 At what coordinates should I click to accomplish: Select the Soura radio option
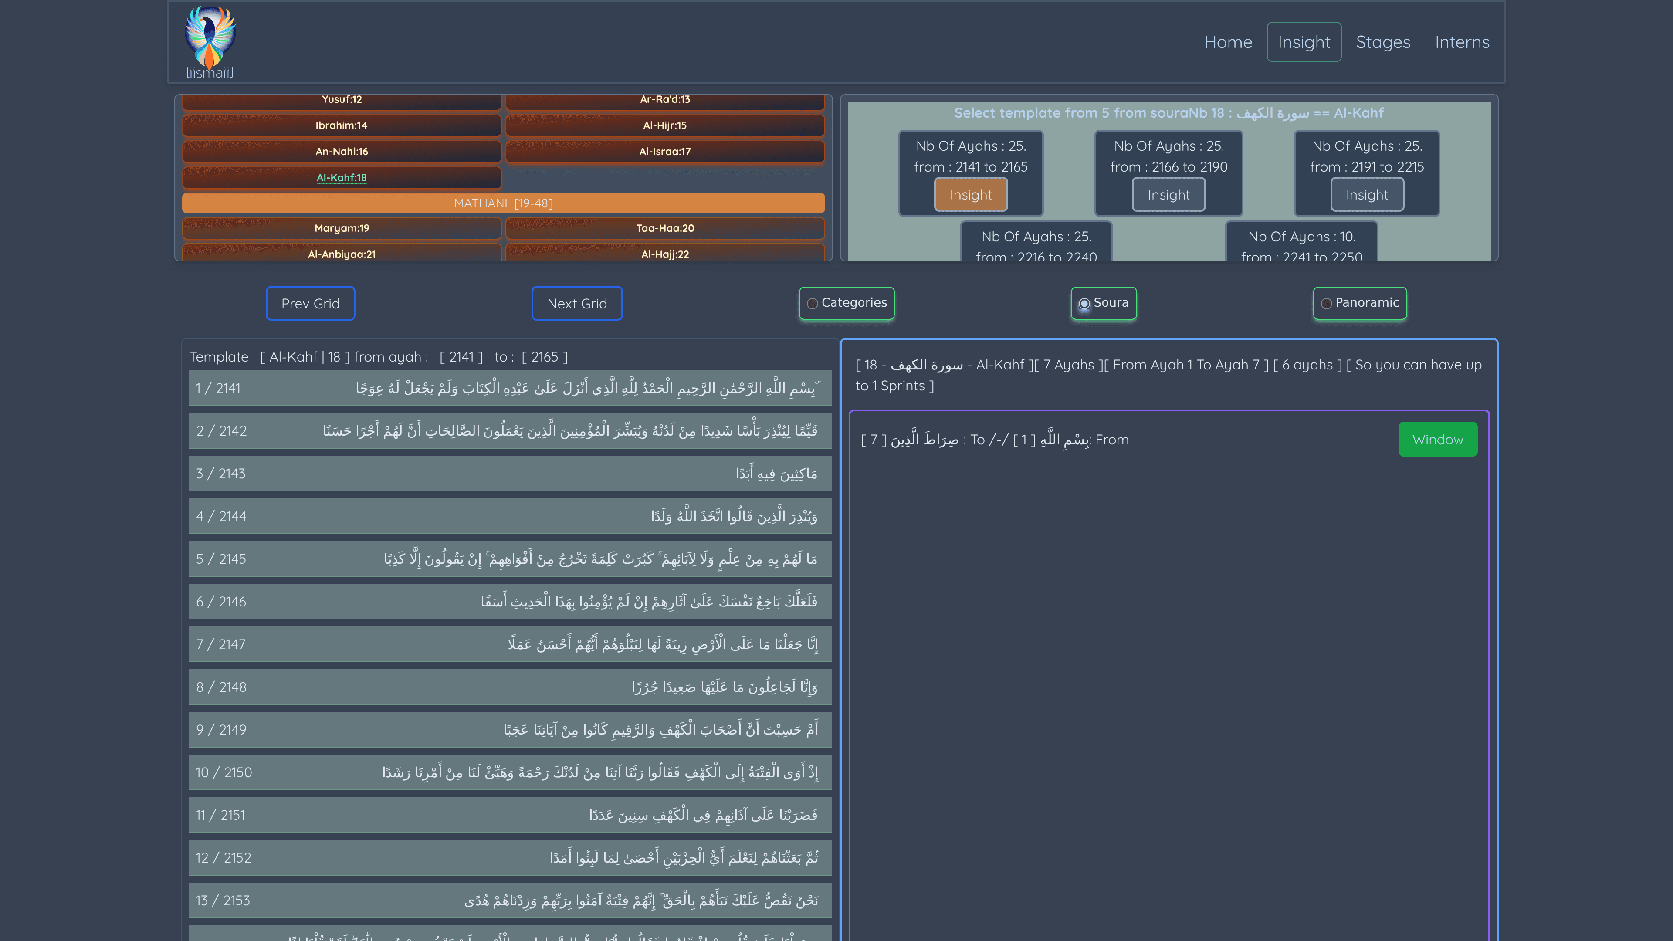click(x=1104, y=303)
